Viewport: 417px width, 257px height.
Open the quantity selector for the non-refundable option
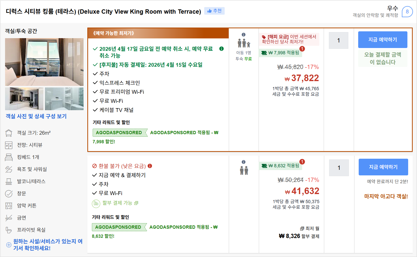click(x=339, y=168)
